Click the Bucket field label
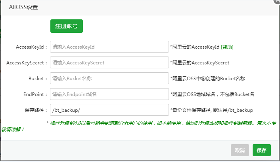The height and width of the screenshot is (162, 280). 38,79
